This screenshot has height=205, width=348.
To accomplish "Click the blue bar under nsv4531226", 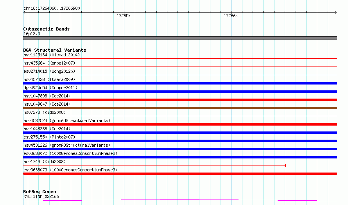I will pyautogui.click(x=180, y=149).
